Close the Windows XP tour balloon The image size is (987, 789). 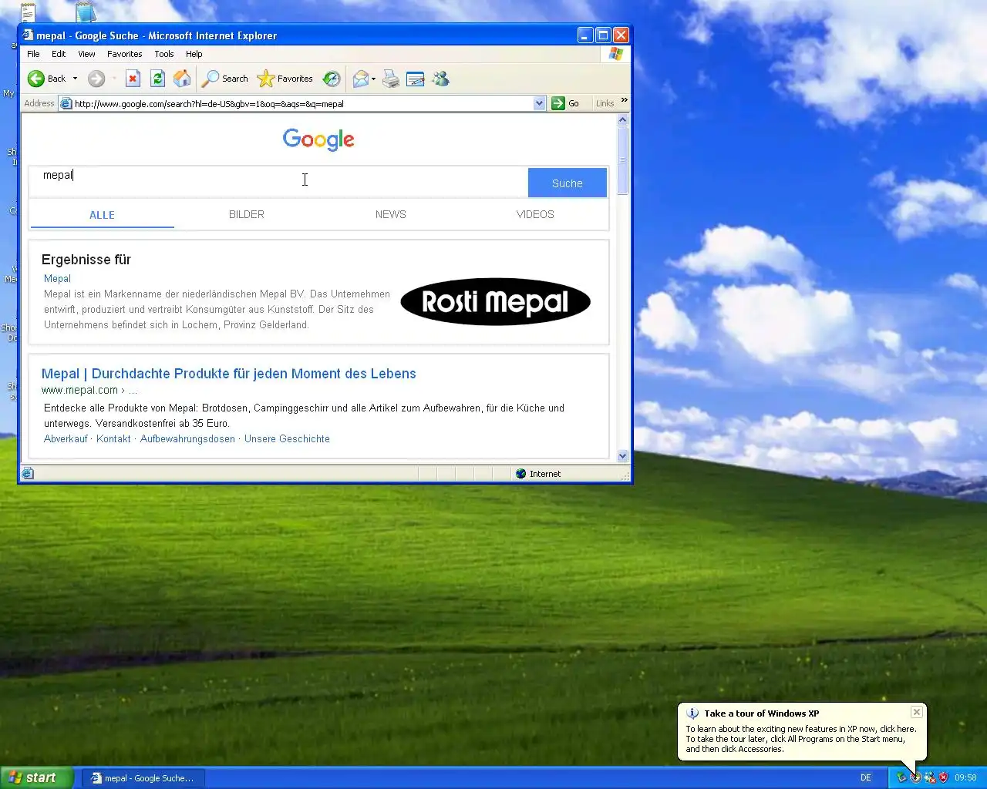pyautogui.click(x=916, y=712)
